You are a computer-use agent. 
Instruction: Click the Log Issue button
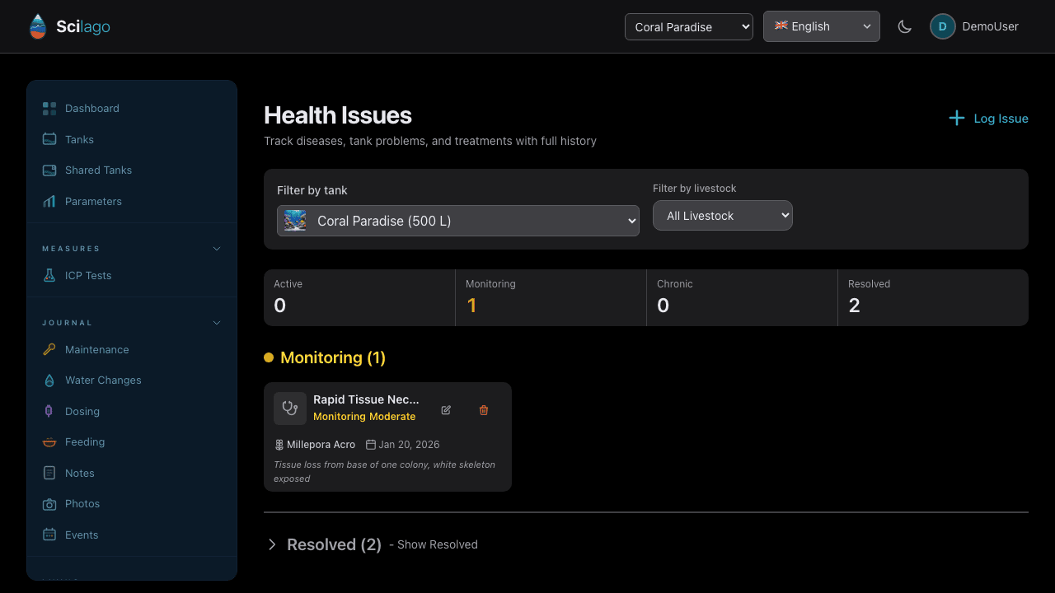(988, 119)
